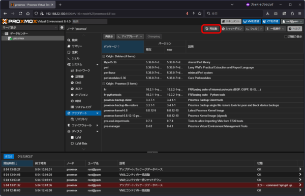Viewport: 305px width, 196px height.
Task: Select the perl-base package row
Action: point(202,73)
